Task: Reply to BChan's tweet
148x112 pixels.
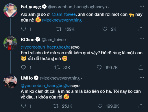Action: 23,67
